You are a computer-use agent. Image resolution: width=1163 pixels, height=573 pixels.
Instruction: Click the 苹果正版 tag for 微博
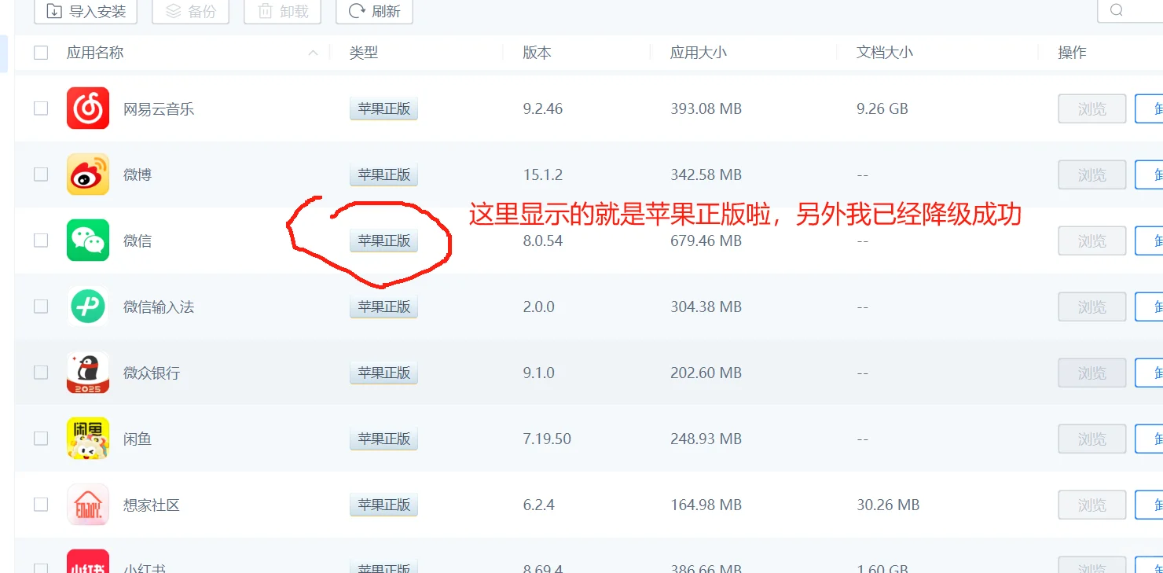point(383,174)
